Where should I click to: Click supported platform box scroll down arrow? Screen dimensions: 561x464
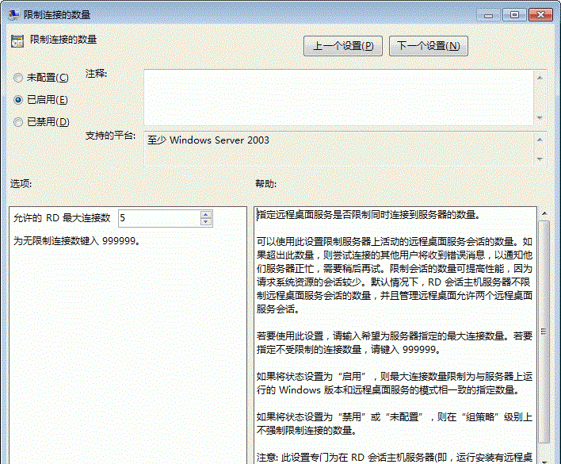point(540,159)
